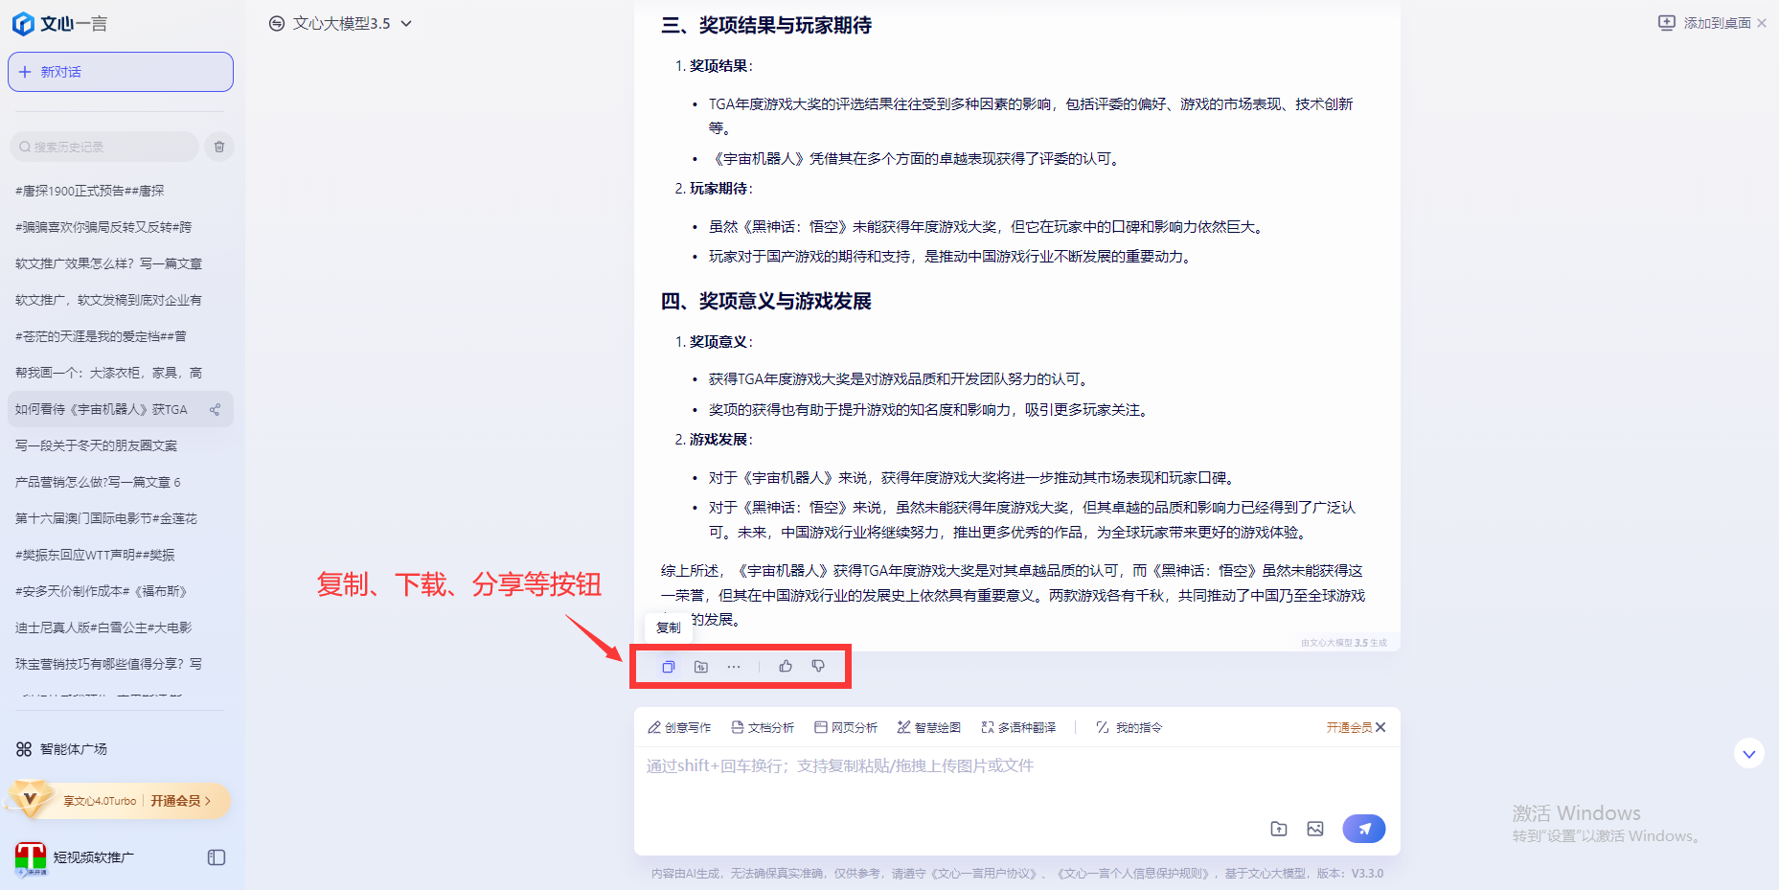
Task: Open history item 软文推广效果怎么样
Action: pos(121,263)
